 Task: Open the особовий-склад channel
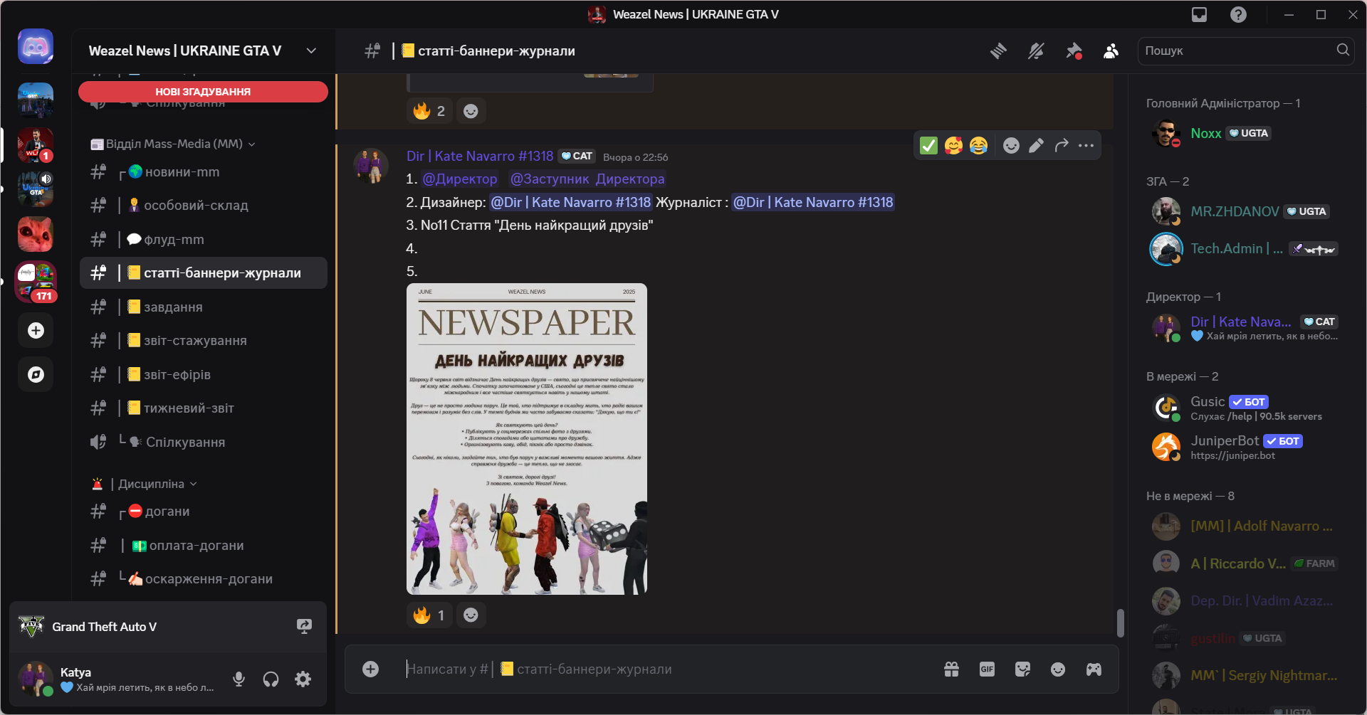point(203,206)
